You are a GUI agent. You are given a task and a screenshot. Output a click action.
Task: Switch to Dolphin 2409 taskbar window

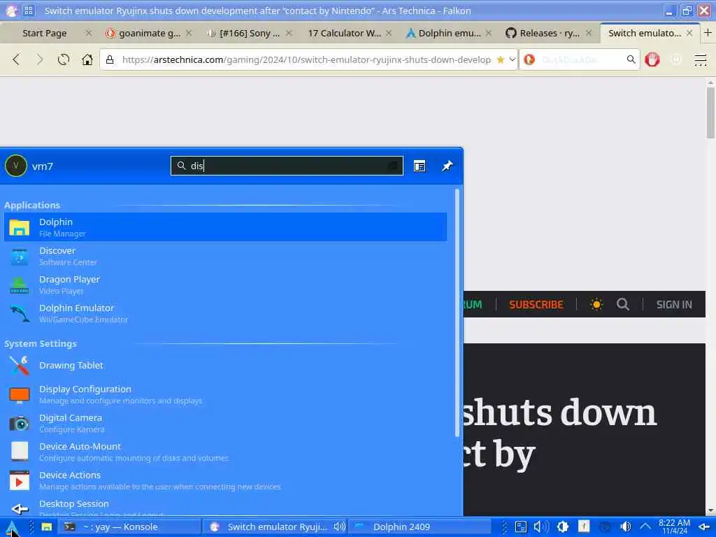(x=420, y=527)
